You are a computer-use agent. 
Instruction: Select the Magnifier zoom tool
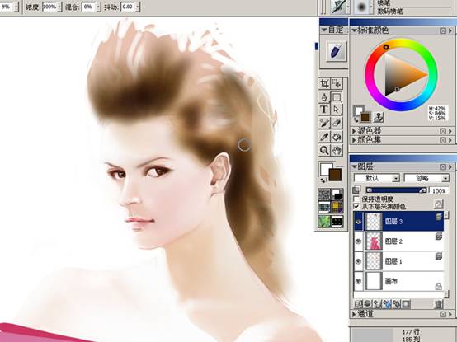pyautogui.click(x=324, y=150)
